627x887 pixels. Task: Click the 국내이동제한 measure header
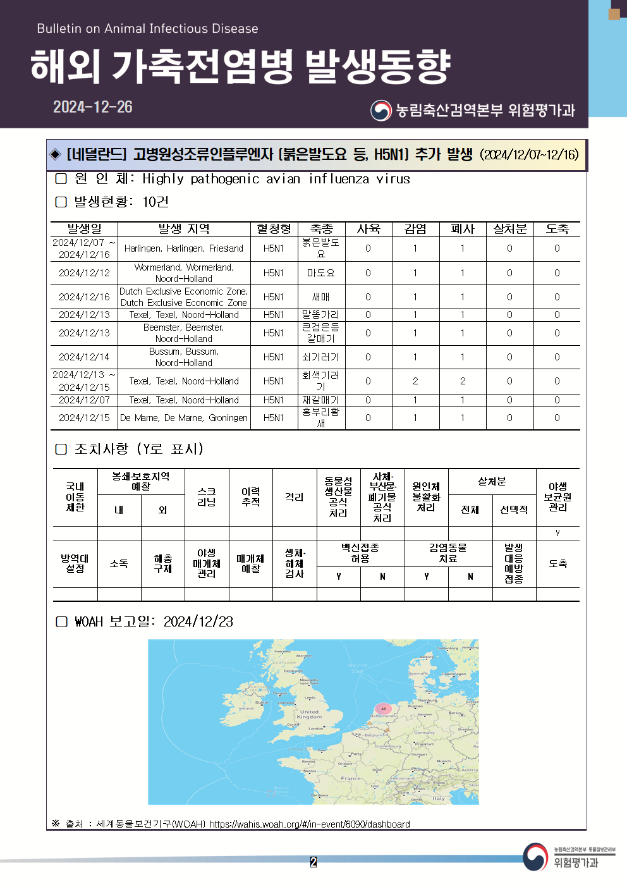click(75, 497)
